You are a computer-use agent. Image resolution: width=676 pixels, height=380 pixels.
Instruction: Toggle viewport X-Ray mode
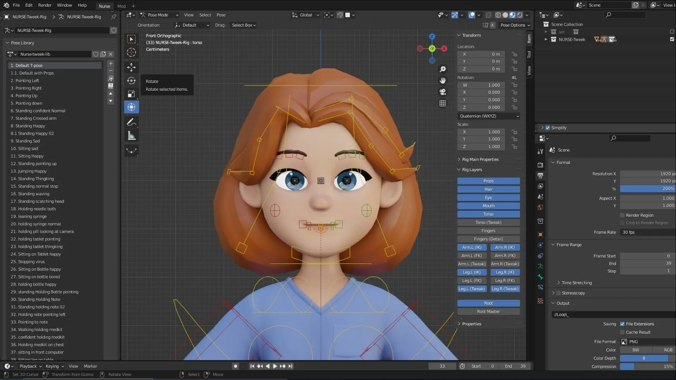[x=488, y=15]
